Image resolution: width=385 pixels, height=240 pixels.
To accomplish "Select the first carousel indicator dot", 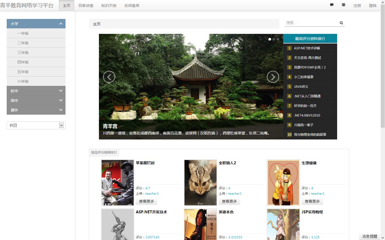I will (270, 39).
